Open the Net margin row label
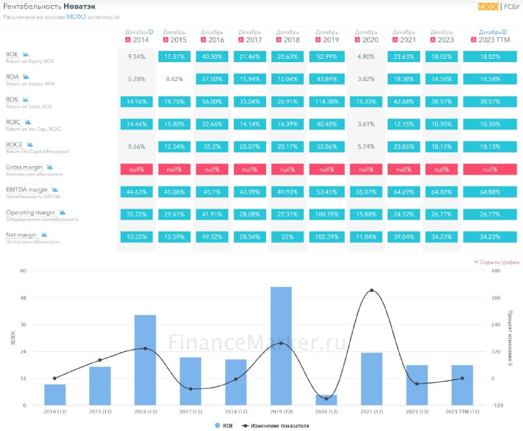Image resolution: width=523 pixels, height=431 pixels. coord(22,235)
